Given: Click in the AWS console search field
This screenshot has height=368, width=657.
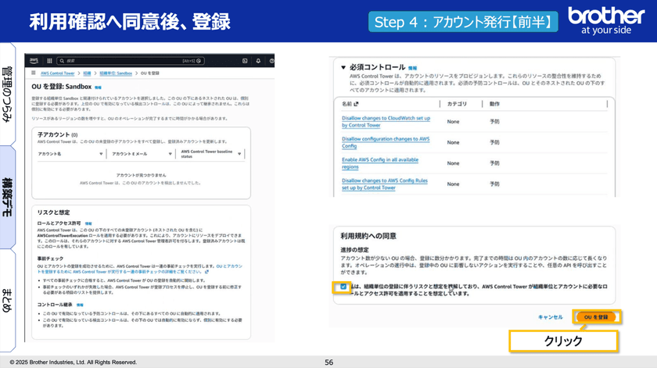Looking at the screenshot, I should [x=117, y=60].
